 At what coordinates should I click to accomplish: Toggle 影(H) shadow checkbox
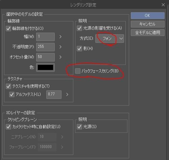[79, 49]
